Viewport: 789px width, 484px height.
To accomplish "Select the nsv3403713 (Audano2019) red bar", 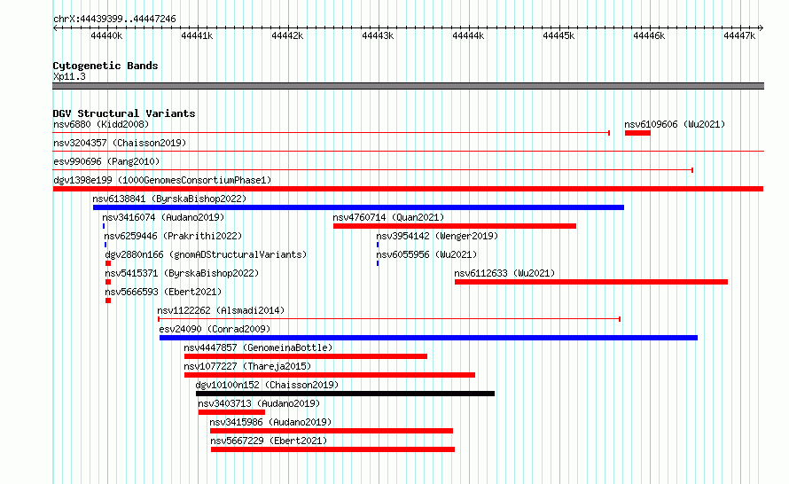I will click(x=231, y=412).
